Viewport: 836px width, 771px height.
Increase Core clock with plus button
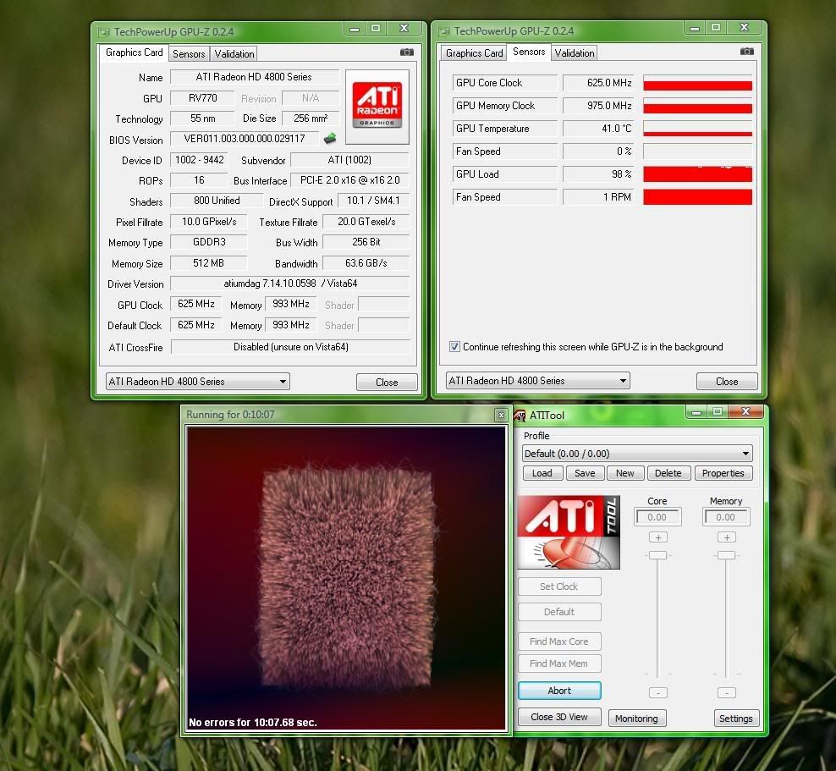point(658,537)
